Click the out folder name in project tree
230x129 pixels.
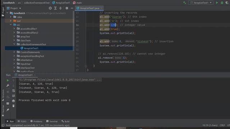(x=19, y=21)
